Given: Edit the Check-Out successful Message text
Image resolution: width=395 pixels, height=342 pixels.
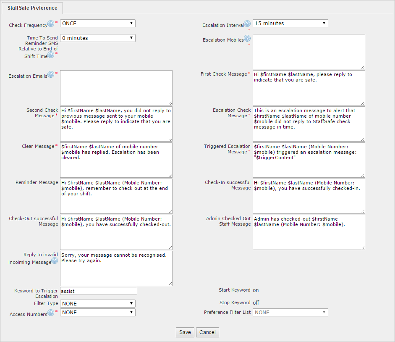Looking at the screenshot, I should tap(116, 232).
